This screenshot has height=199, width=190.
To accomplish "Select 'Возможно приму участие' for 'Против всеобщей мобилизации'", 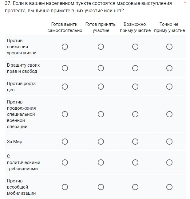I will pyautogui.click(x=135, y=187).
